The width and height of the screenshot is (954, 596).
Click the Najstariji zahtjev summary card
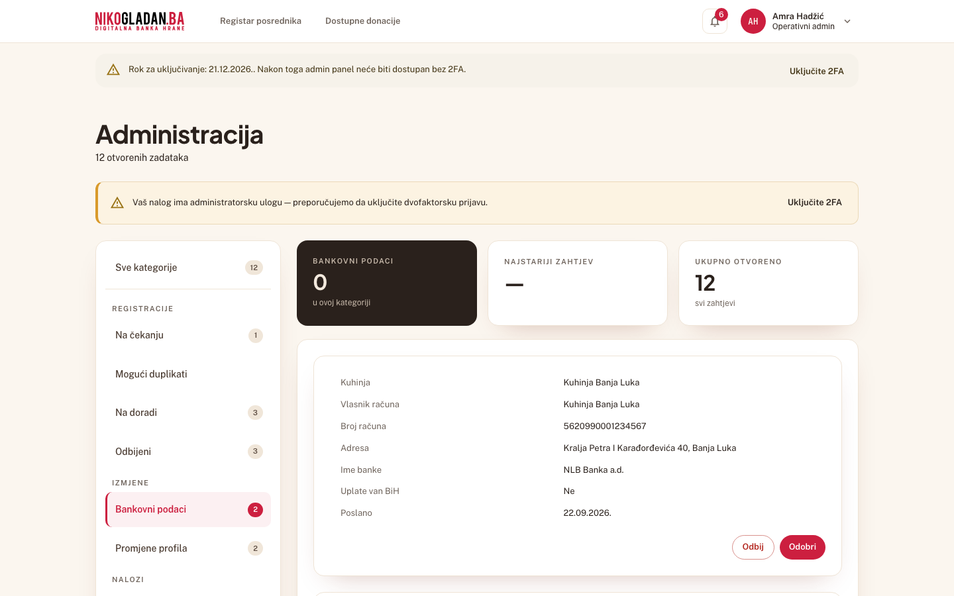click(x=578, y=283)
